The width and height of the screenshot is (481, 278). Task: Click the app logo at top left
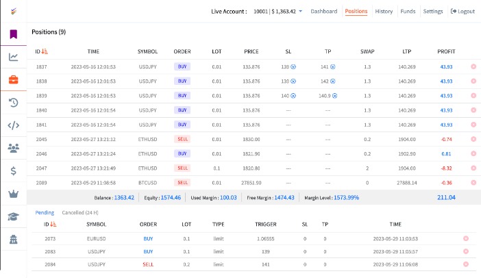coord(14,12)
